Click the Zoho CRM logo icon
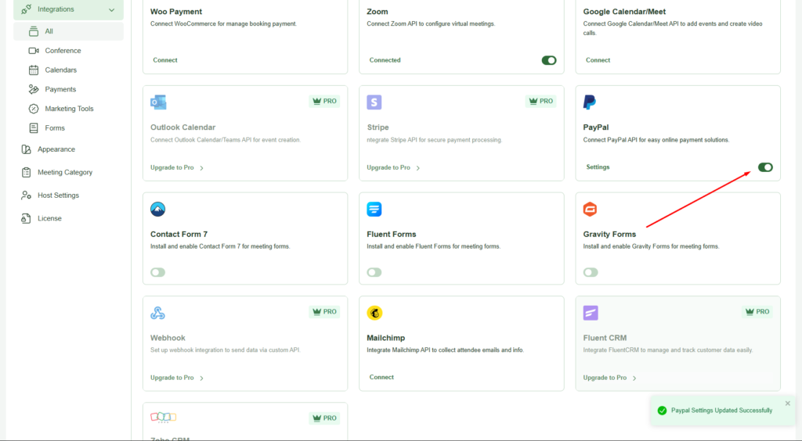This screenshot has height=441, width=802. pyautogui.click(x=163, y=418)
